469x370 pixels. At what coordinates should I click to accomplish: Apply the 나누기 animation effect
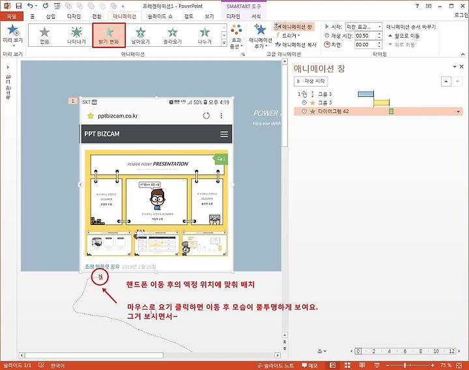point(205,35)
